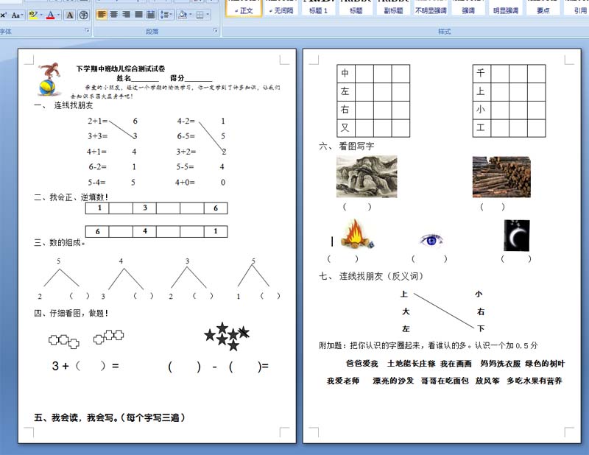Screen dimensions: 589x455
Task: Select the black stars picture
Action: pyautogui.click(x=227, y=336)
